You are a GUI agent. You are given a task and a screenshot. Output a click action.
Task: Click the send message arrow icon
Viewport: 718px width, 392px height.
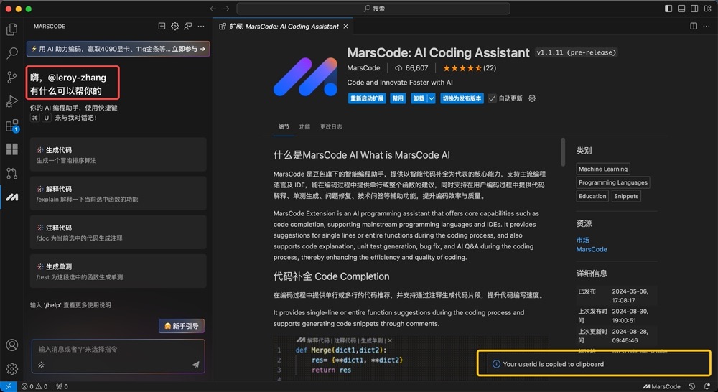(x=195, y=365)
